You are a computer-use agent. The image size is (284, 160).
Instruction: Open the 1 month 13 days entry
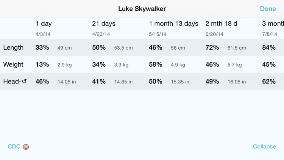(x=173, y=24)
